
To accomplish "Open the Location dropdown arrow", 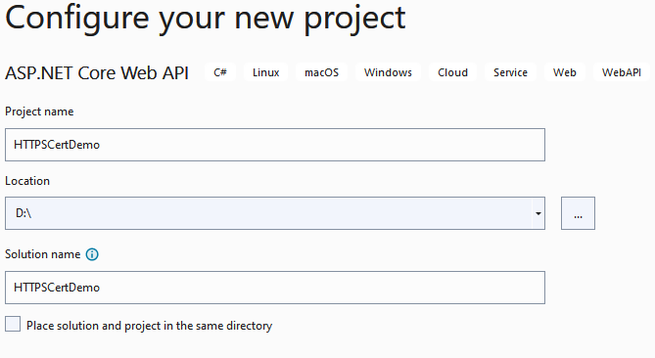I will (538, 213).
